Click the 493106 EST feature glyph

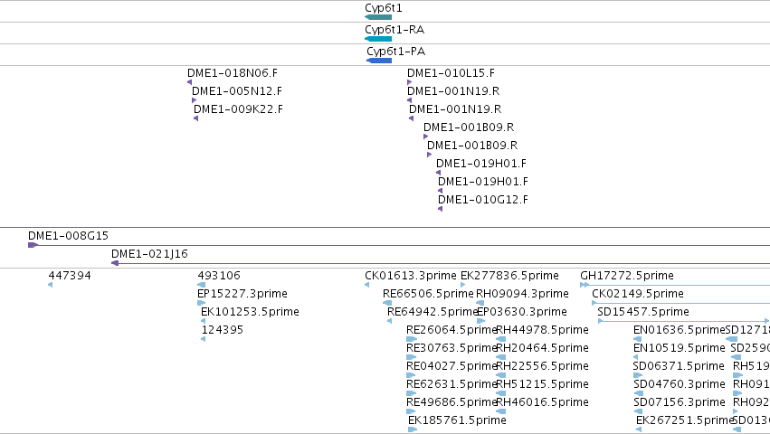202,285
